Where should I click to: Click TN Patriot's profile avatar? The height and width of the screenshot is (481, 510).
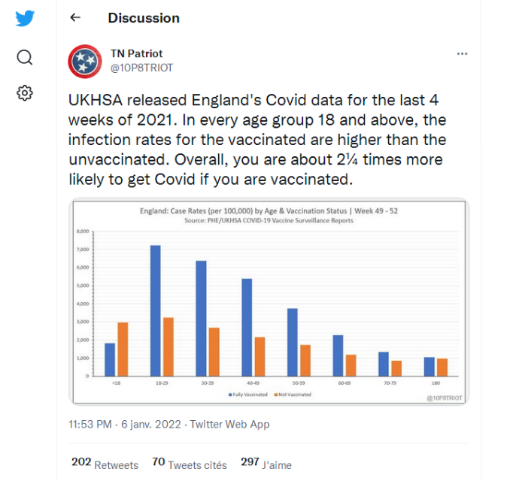pos(85,61)
